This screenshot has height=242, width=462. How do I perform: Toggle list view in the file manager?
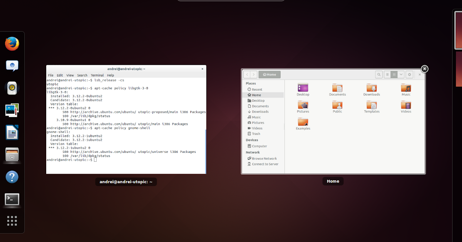pyautogui.click(x=387, y=75)
